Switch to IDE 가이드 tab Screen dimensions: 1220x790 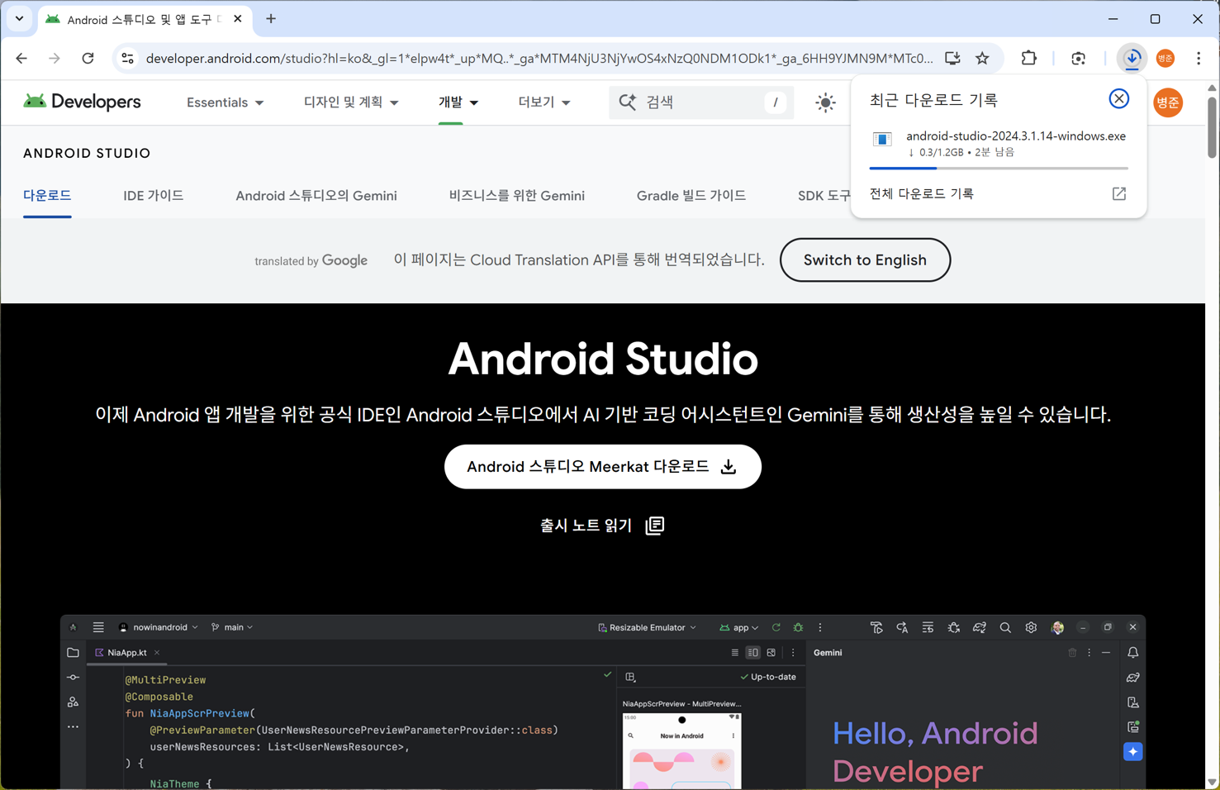click(x=154, y=196)
